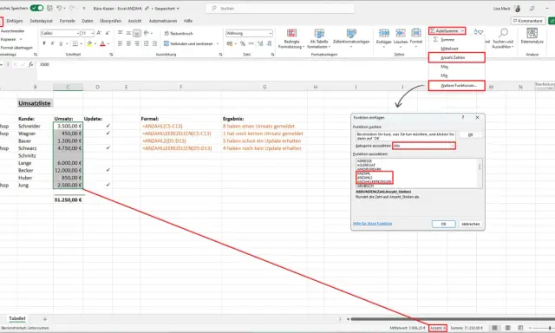555x333 pixels.
Task: Switch to the Daten tab
Action: click(x=88, y=21)
